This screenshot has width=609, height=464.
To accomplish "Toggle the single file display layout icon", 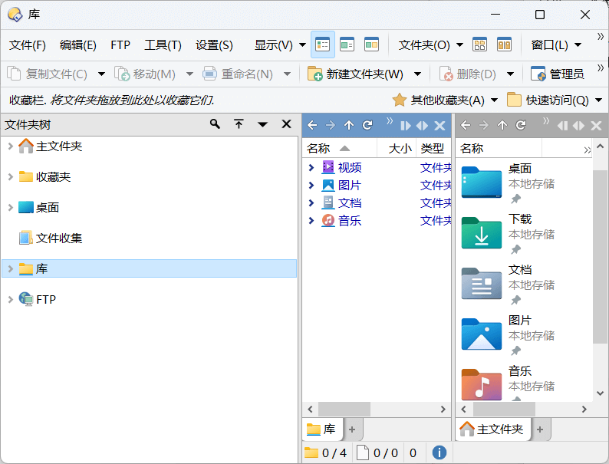I will pyautogui.click(x=322, y=44).
